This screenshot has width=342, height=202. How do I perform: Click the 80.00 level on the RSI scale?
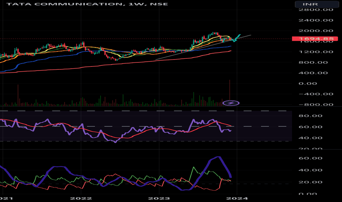tap(310, 116)
